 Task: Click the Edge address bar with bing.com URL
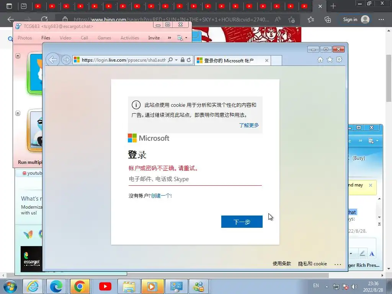171,19
